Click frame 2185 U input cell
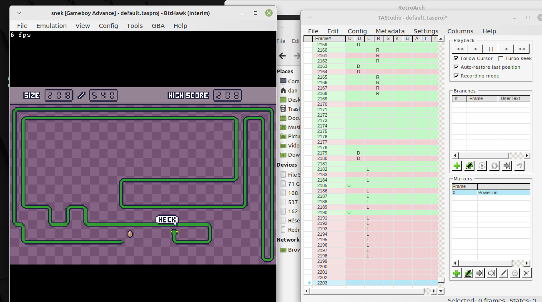Image resolution: width=542 pixels, height=302 pixels. coord(349,185)
